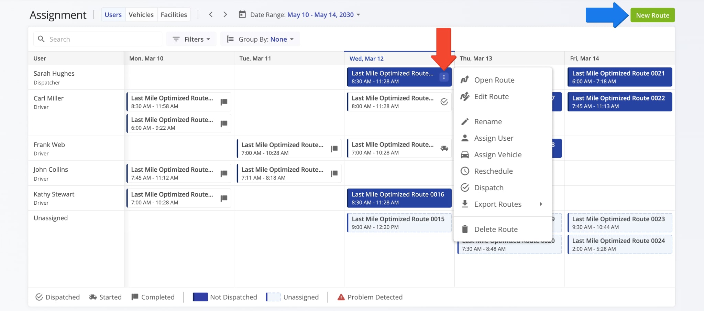
Task: Click the green New Route button
Action: tap(652, 15)
